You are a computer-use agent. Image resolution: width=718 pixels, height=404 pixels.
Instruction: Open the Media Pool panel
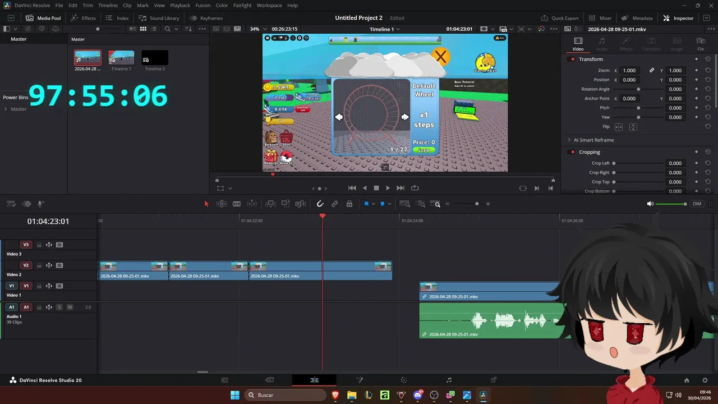coord(43,18)
